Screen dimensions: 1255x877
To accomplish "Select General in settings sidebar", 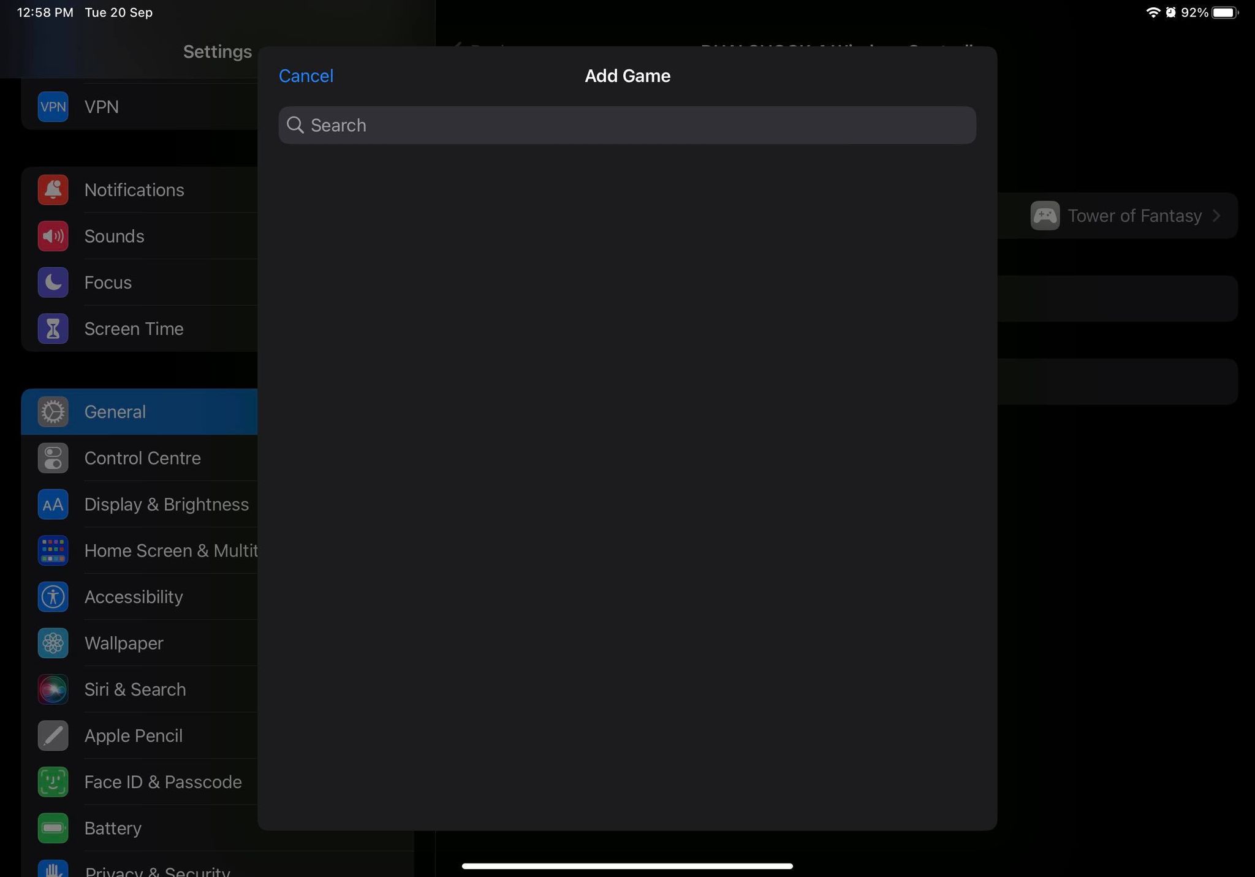I will pyautogui.click(x=115, y=412).
